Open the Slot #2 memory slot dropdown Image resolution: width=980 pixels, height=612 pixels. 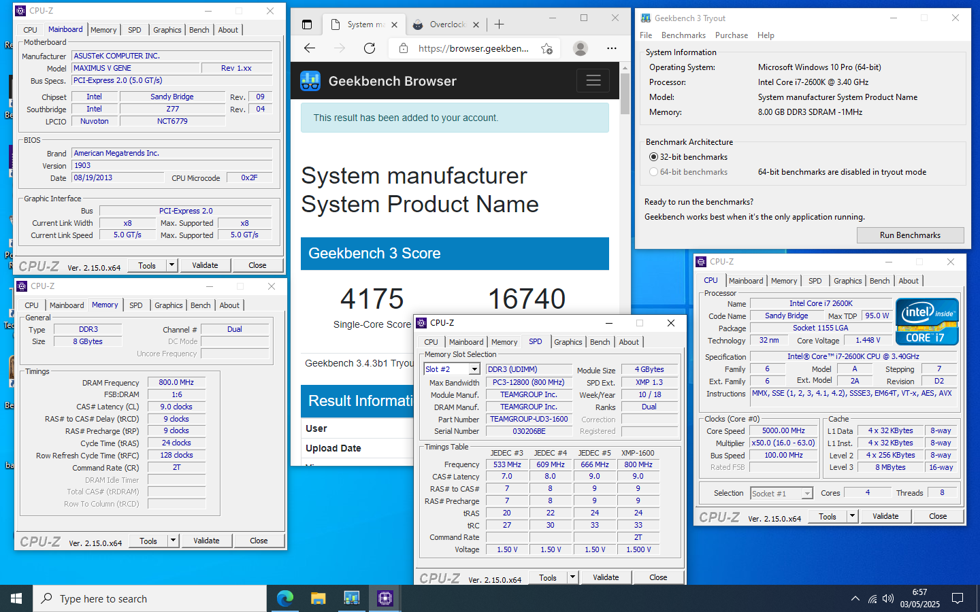click(x=474, y=369)
